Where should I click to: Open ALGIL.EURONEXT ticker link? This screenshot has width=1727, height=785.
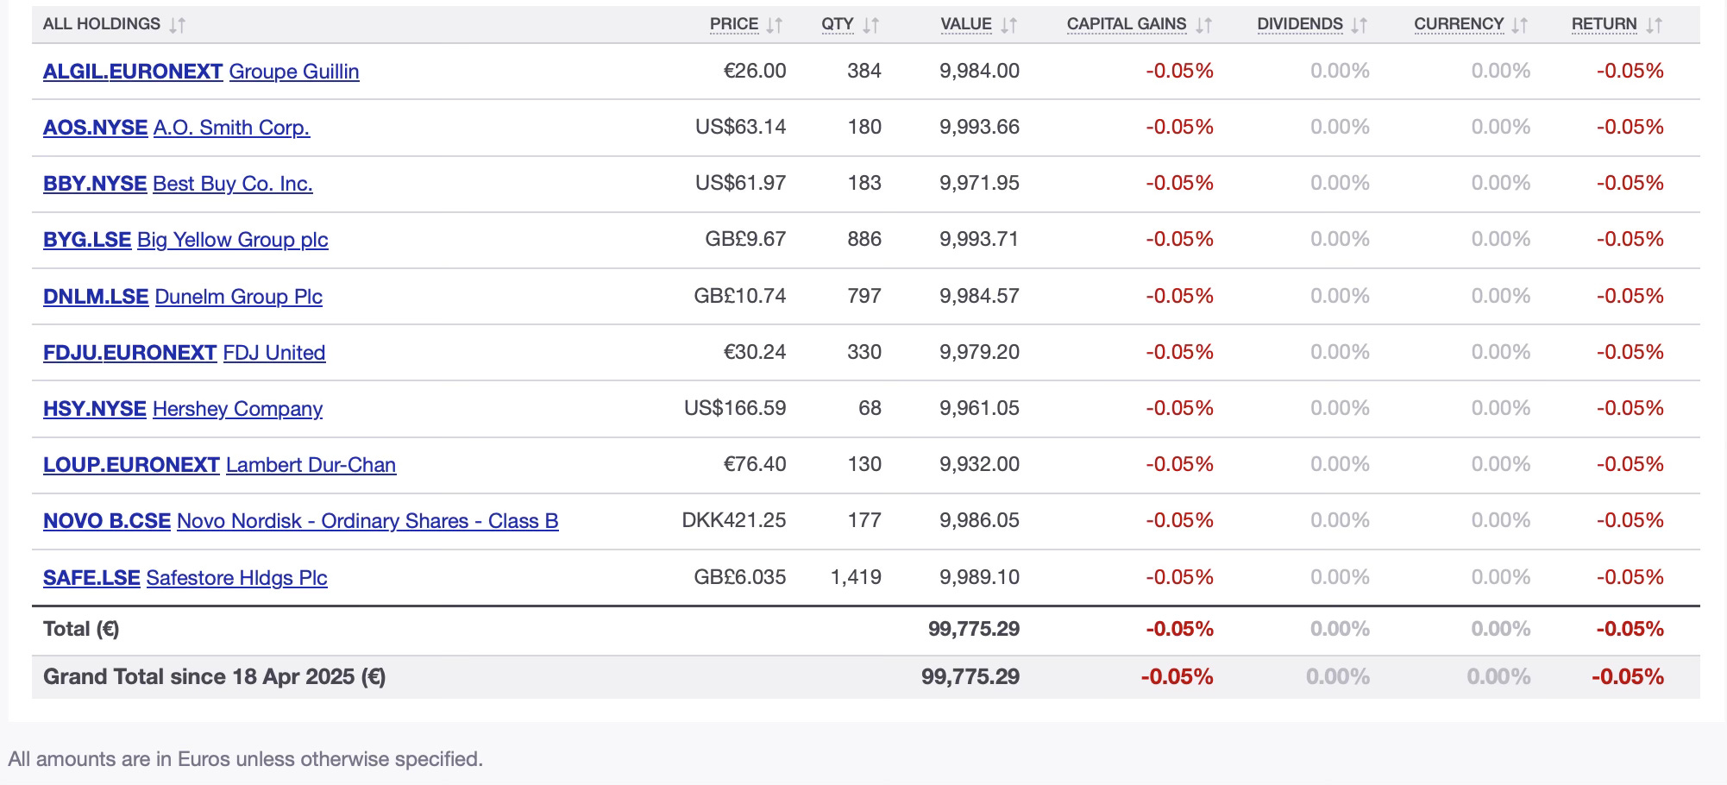pyautogui.click(x=133, y=72)
